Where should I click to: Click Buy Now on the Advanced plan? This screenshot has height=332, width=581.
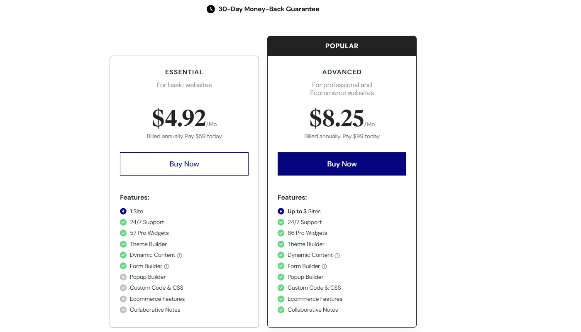[342, 164]
